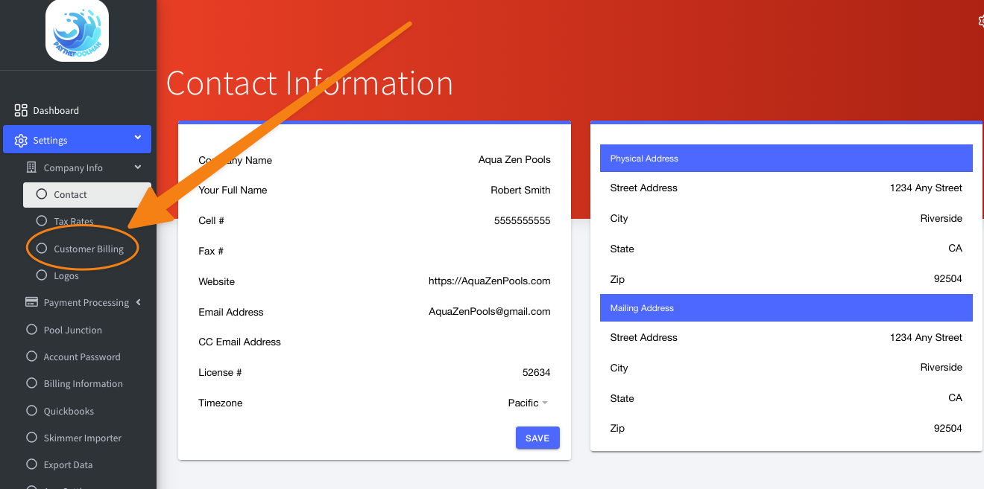This screenshot has height=489, width=984.
Task: Edit the Physical Address State value CA
Action: point(955,249)
